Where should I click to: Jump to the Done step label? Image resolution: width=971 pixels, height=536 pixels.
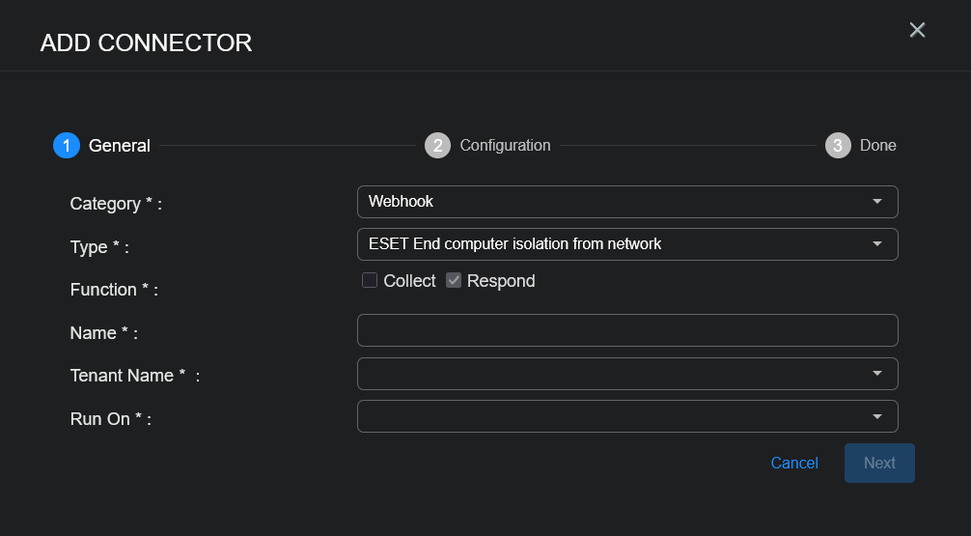[x=878, y=146]
